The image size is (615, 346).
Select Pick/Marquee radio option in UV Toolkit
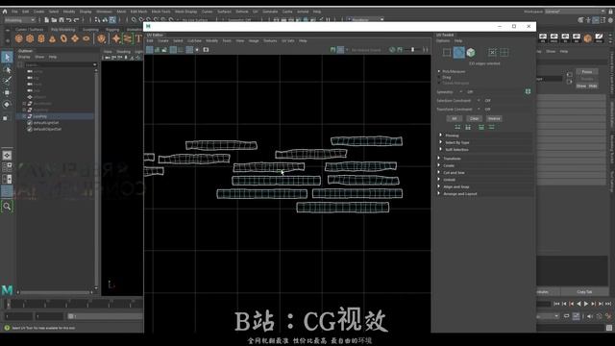[439, 71]
